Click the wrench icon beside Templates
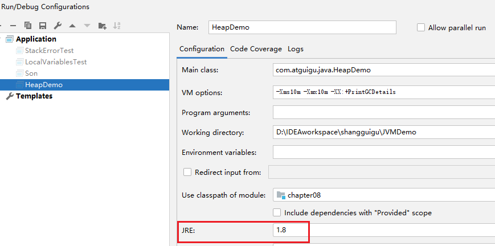This screenshot has width=495, height=246. (10, 96)
